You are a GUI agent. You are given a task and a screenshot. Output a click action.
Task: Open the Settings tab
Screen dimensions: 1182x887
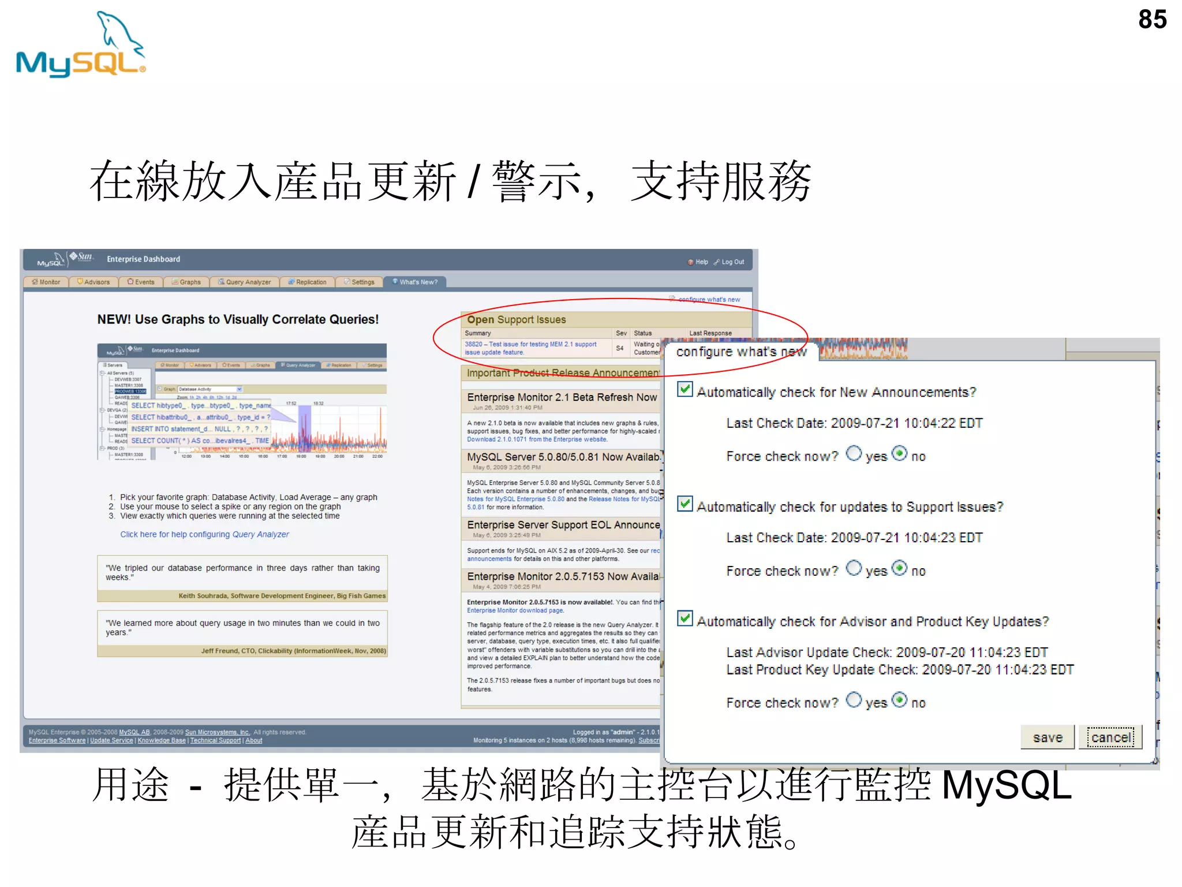coord(359,282)
